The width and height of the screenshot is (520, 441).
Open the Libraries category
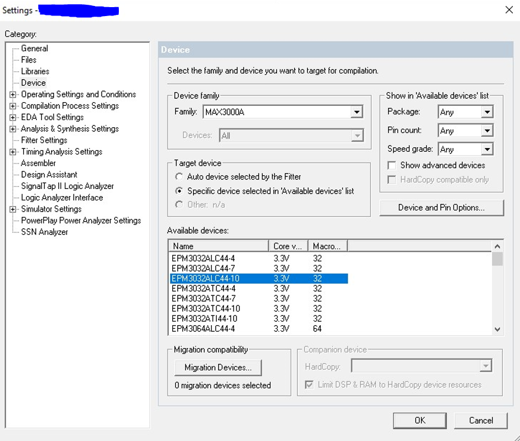coord(35,71)
